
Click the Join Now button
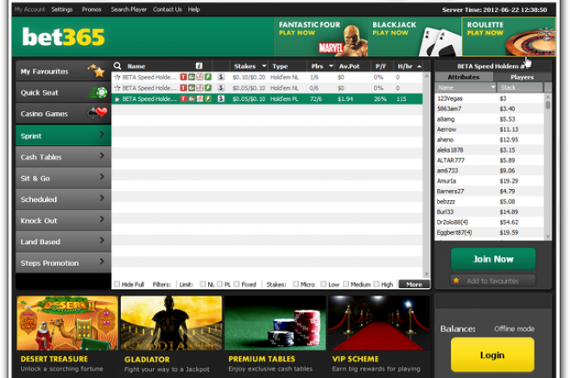click(x=493, y=259)
